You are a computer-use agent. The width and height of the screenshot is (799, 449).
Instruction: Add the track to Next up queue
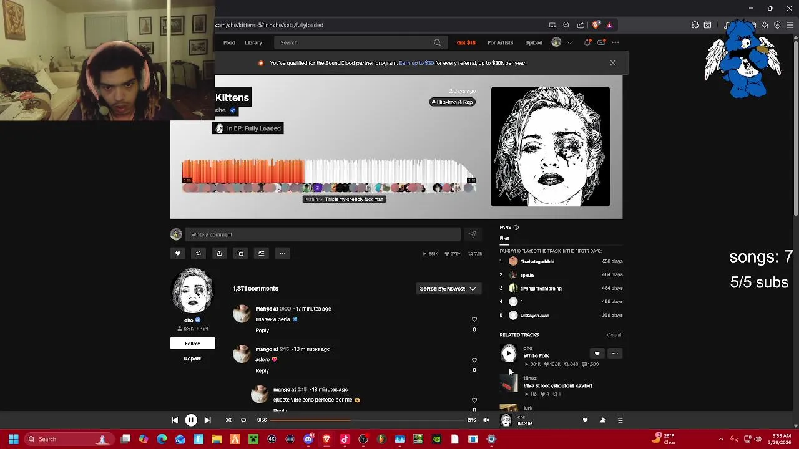(262, 253)
